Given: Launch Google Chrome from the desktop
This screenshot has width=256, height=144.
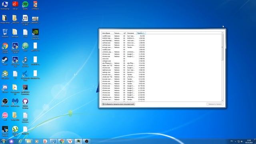Looking at the screenshot, I should [5, 48].
